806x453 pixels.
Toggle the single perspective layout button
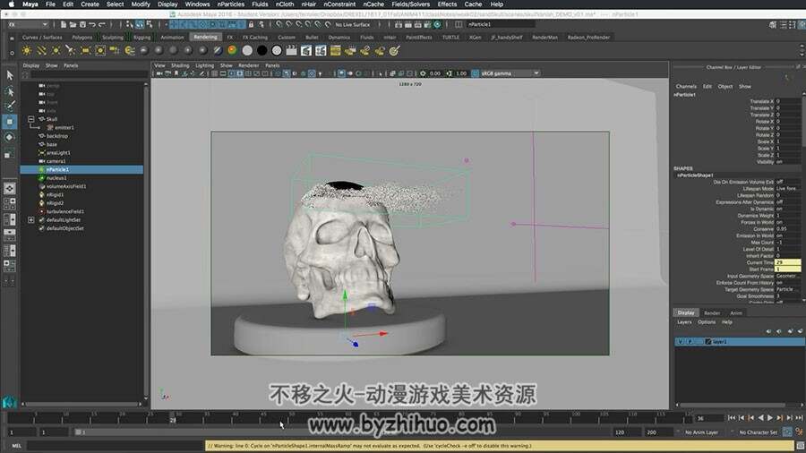pos(9,189)
